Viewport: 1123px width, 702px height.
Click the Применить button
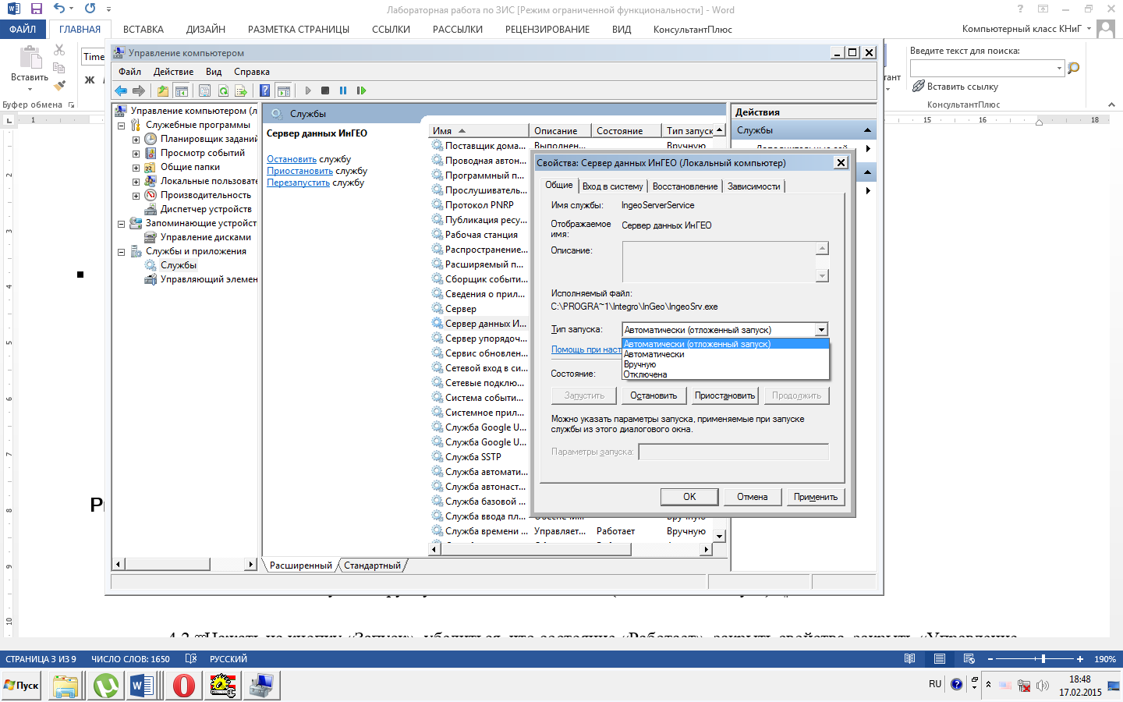pos(816,497)
